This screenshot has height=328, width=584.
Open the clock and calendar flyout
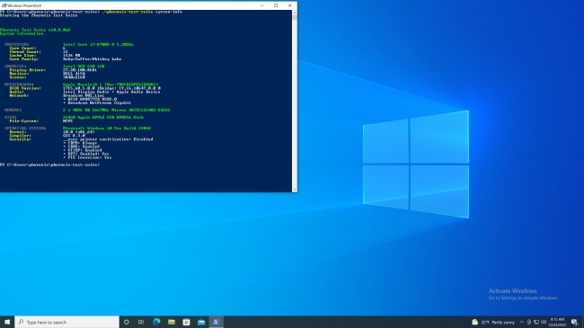coord(557,322)
